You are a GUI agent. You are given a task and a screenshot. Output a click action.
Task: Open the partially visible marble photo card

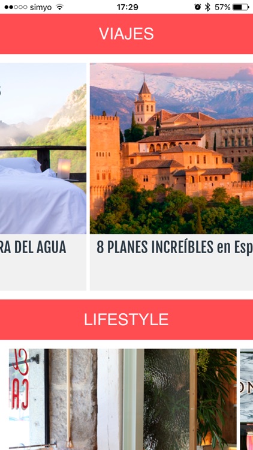coord(246,399)
